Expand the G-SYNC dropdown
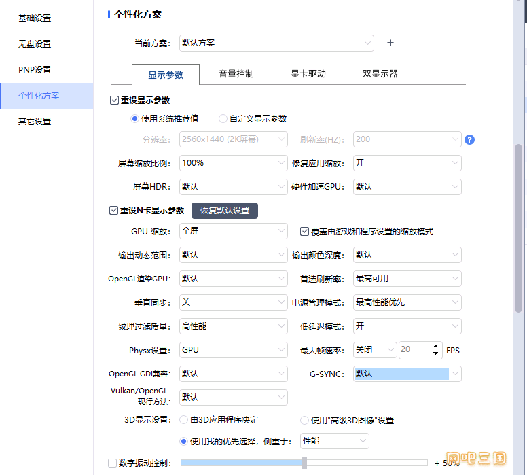 407,374
